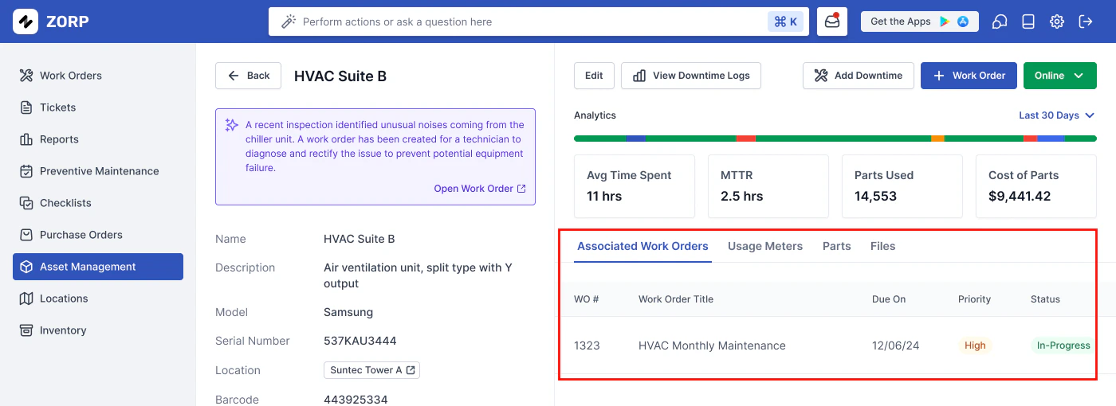Go to Purchase Orders in the sidebar

pyautogui.click(x=98, y=235)
